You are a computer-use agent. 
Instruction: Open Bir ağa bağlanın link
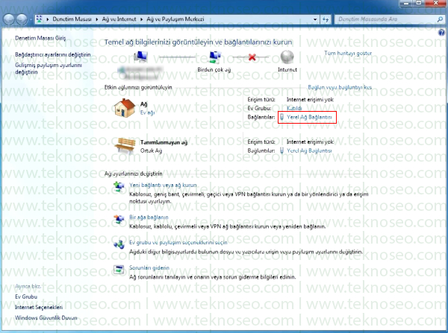coord(149,218)
